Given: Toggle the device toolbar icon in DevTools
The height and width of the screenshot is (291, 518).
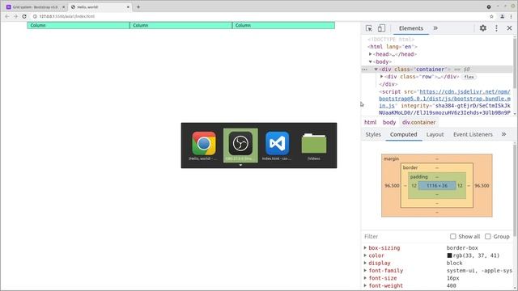Looking at the screenshot, I should pyautogui.click(x=381, y=28).
